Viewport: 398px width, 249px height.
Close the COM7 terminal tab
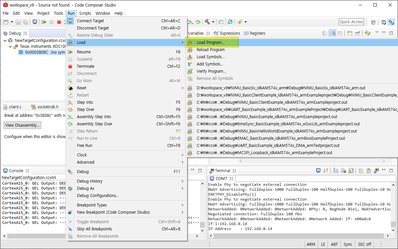(231, 179)
